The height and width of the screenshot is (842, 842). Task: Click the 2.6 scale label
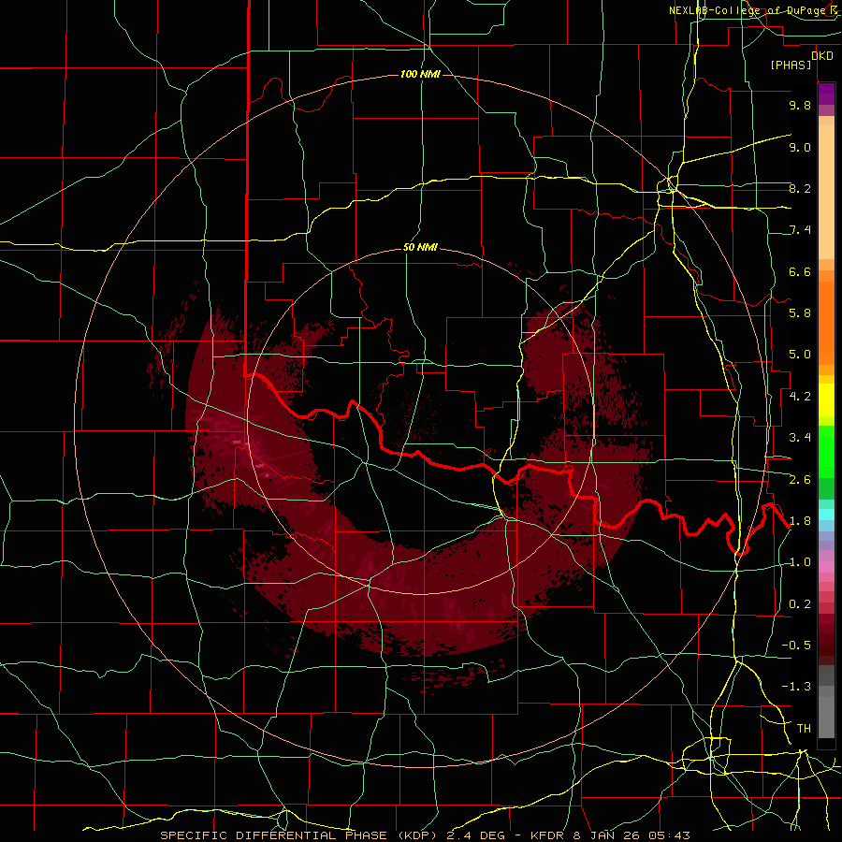click(x=800, y=480)
